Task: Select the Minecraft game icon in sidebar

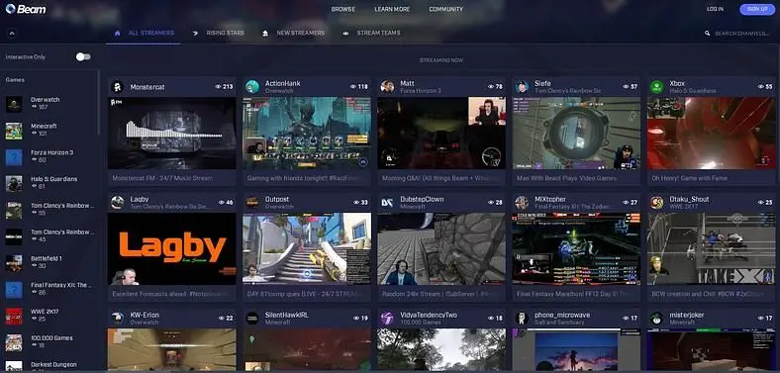Action: [14, 131]
